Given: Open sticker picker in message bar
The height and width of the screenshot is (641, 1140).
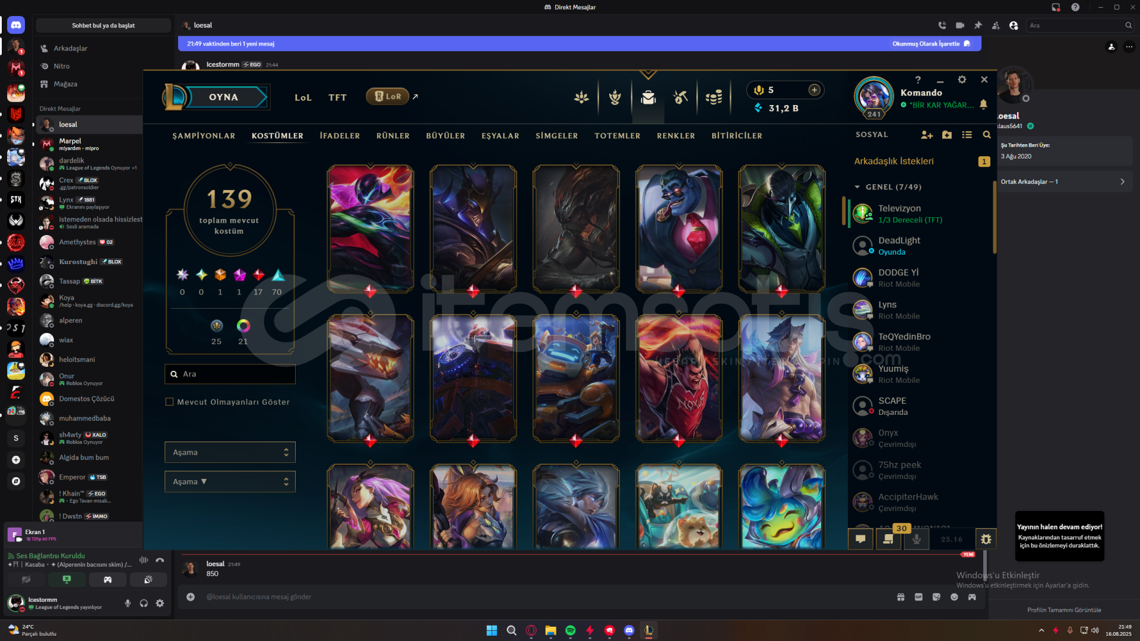Looking at the screenshot, I should click(x=936, y=597).
